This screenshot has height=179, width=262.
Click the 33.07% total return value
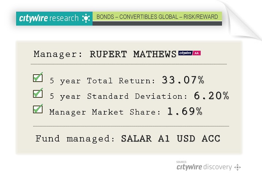[x=183, y=80]
